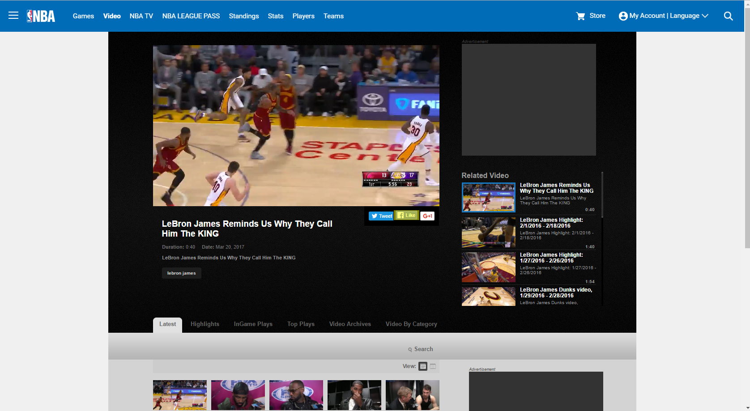
Task: Click the 'Duration: 0:40' text
Action: click(x=179, y=247)
